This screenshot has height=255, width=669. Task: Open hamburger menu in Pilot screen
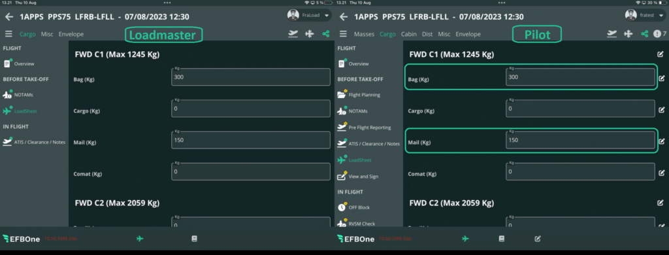pos(344,34)
